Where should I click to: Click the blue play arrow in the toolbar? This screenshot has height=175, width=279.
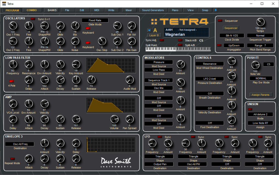[216, 10]
